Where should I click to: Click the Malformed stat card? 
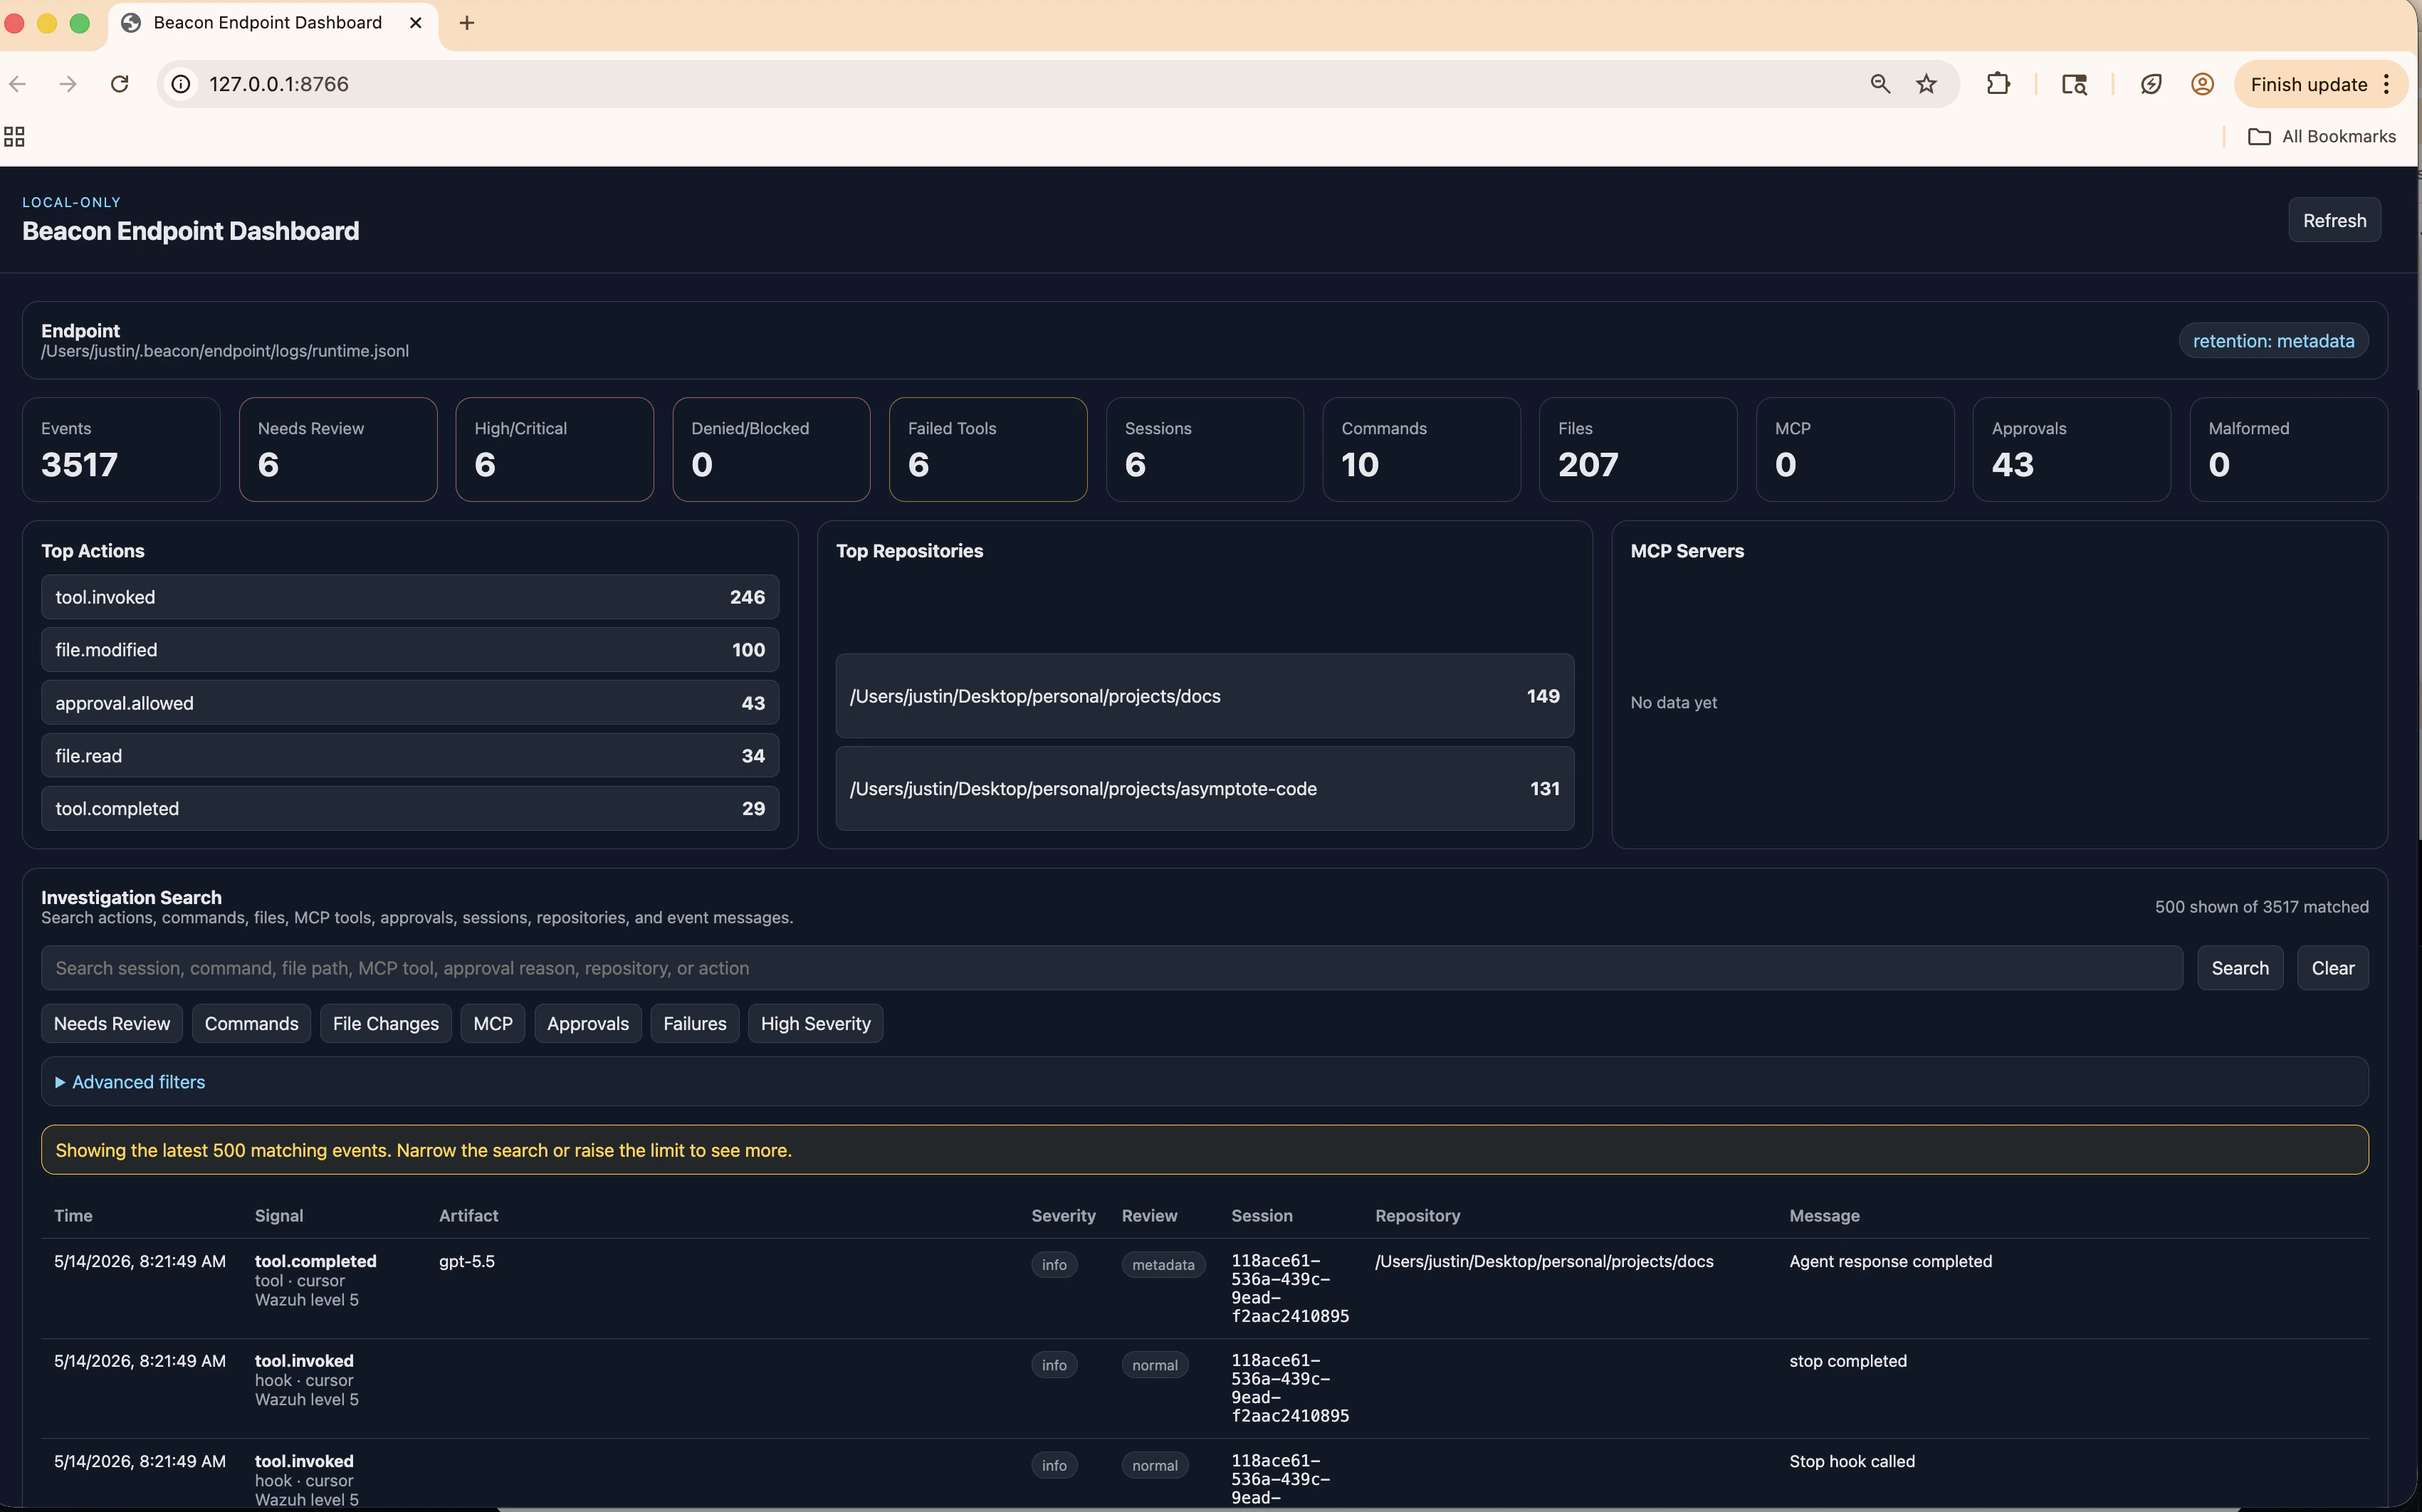click(2288, 450)
